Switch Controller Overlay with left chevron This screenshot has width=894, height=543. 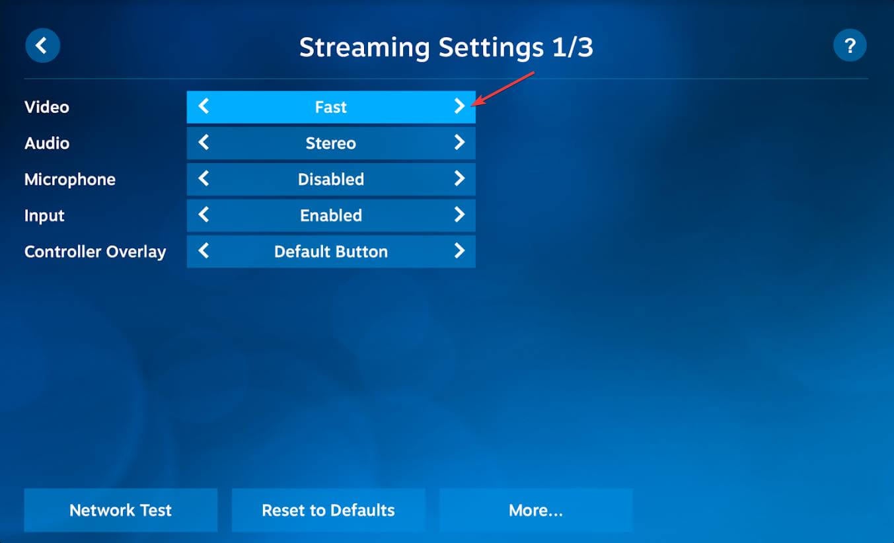[204, 252]
